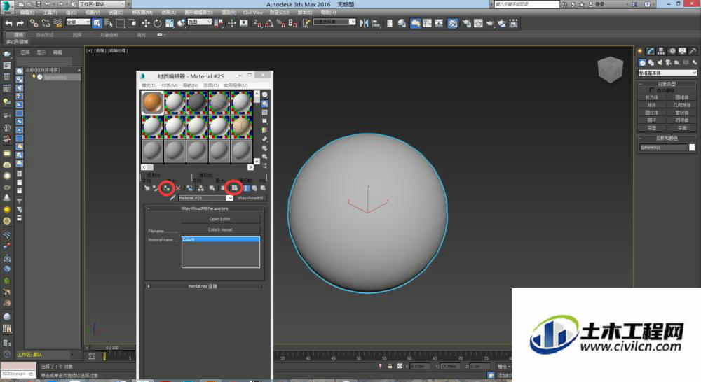The height and width of the screenshot is (382, 701).
Task: Toggle Sphere001 visibility bulb in explorer
Action: pyautogui.click(x=34, y=77)
